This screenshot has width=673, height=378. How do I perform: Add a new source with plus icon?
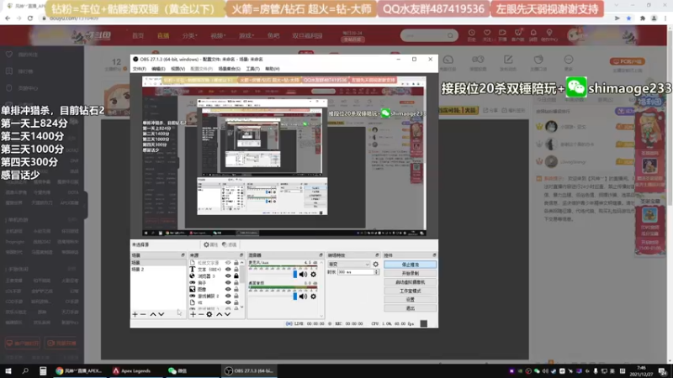coord(193,314)
